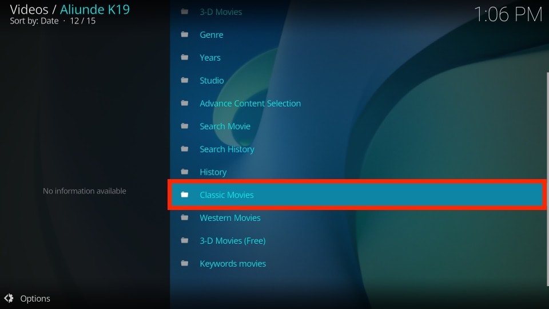
Task: Click the folder icon beside Keywords movies
Action: 185,263
